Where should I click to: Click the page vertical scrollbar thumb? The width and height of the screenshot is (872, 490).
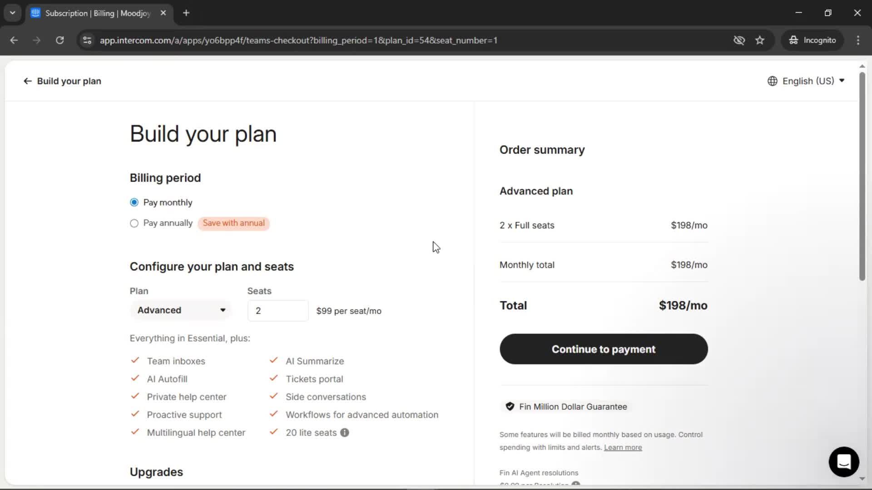coord(862,176)
